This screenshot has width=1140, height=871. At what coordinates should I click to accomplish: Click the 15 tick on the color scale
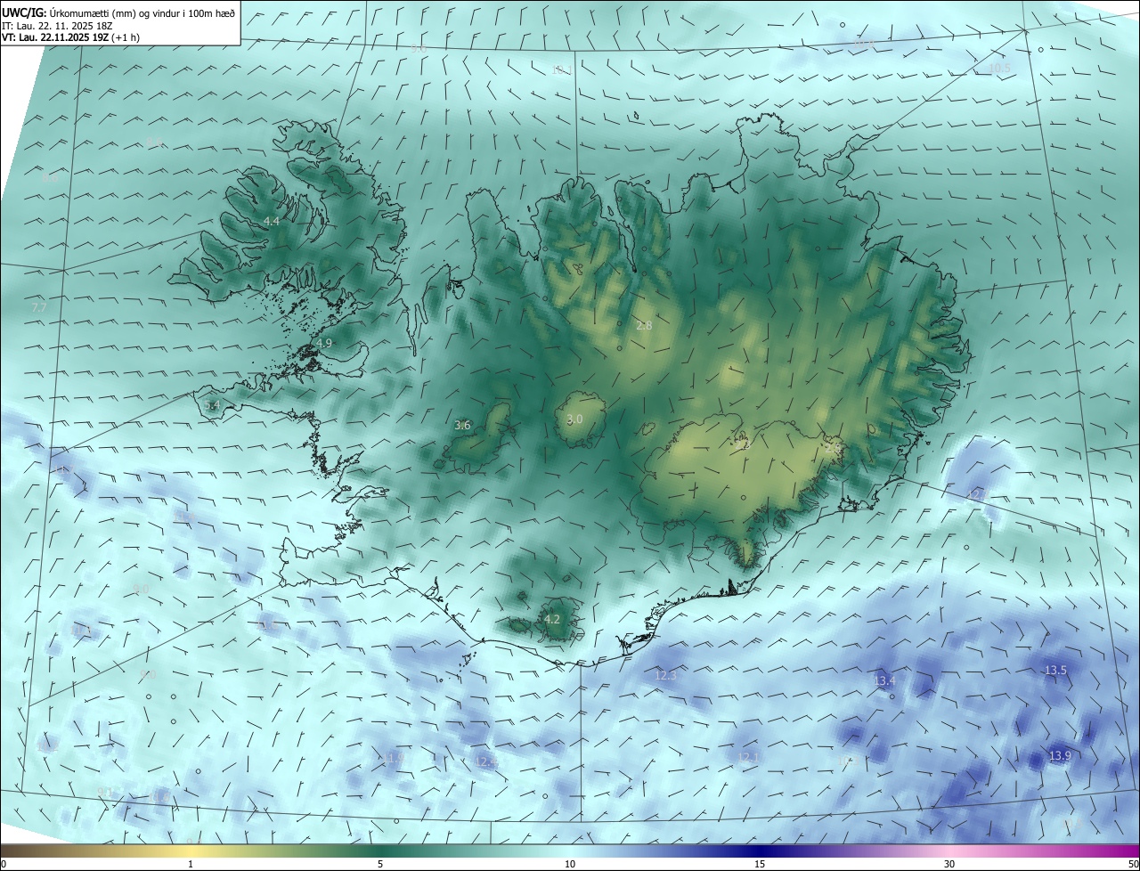pyautogui.click(x=760, y=864)
